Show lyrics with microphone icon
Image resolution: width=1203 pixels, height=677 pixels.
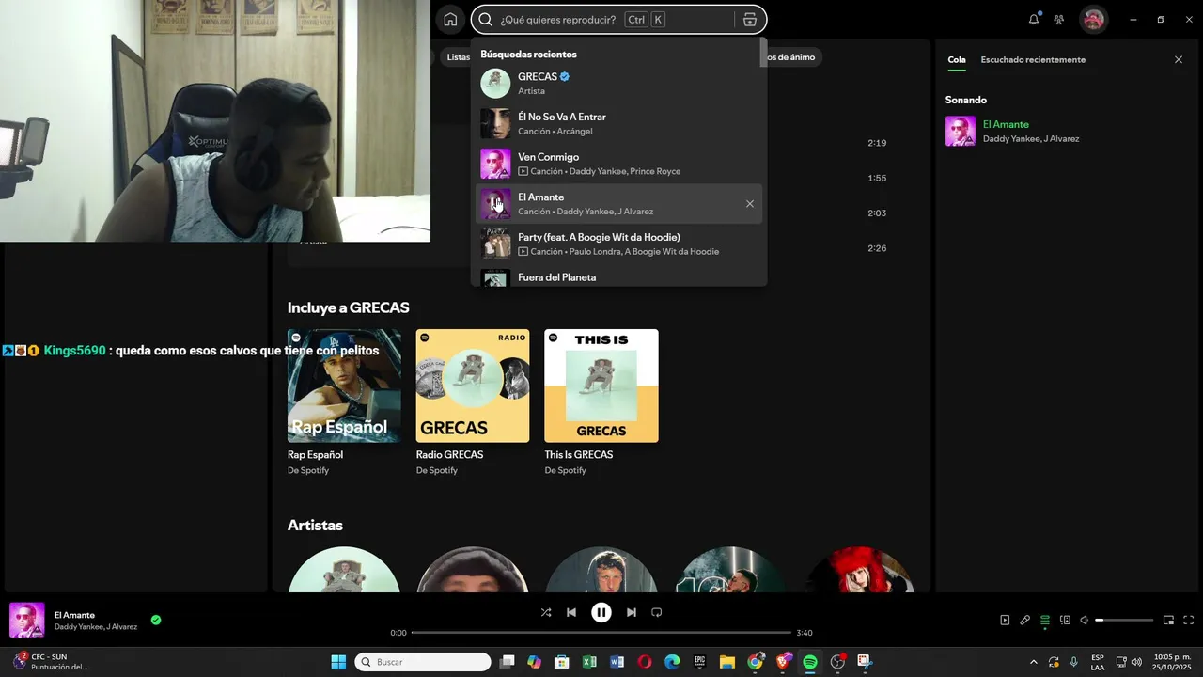1025,620
